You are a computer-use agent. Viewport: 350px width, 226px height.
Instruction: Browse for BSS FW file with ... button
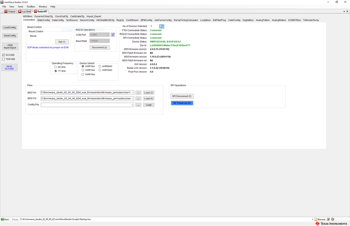138,93
